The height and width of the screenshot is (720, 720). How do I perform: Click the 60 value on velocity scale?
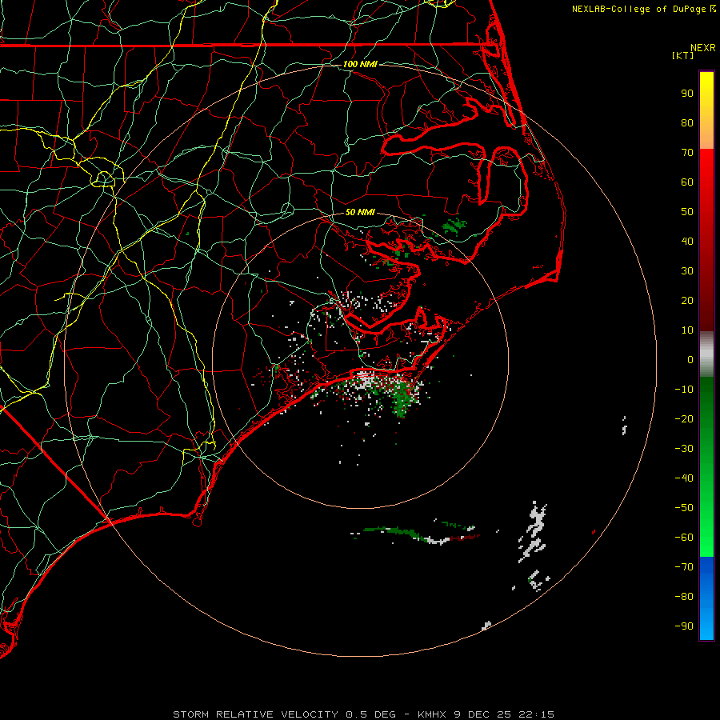(687, 182)
